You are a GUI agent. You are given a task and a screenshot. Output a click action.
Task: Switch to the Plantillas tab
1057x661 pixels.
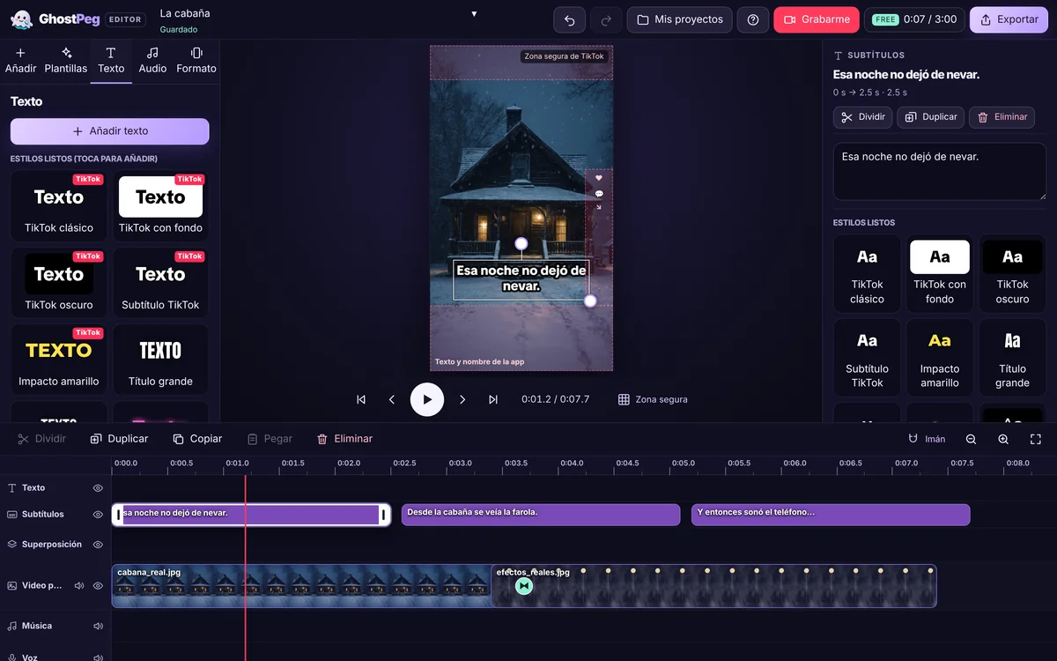click(x=66, y=61)
